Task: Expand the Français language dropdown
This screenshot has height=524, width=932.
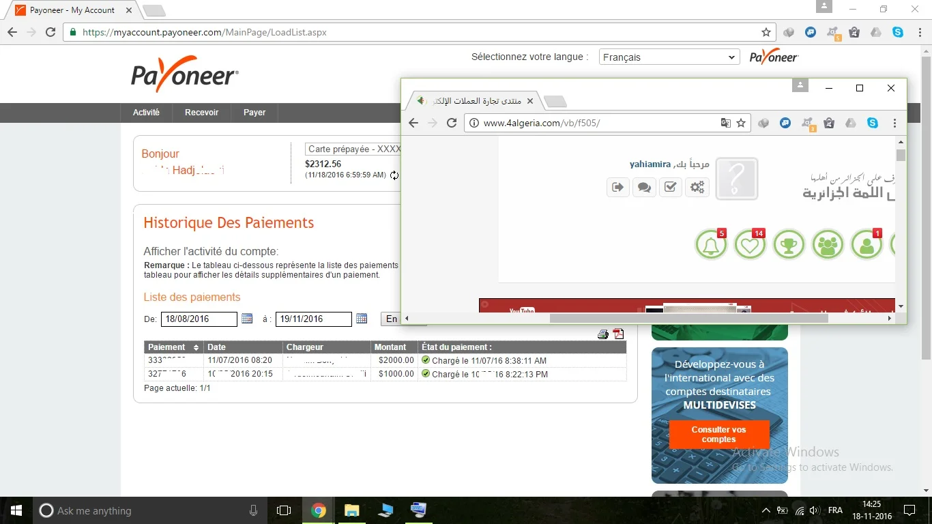Action: [x=669, y=57]
